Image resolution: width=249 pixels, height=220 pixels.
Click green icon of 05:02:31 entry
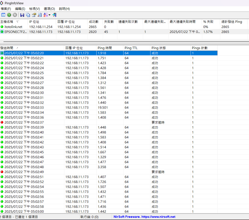2,97
